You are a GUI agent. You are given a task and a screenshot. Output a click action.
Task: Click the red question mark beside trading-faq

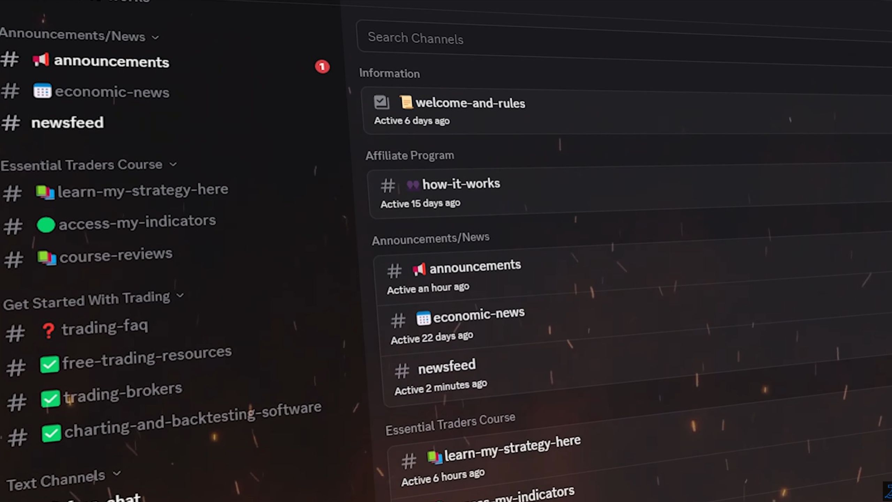pos(48,330)
